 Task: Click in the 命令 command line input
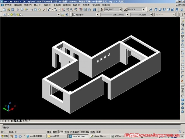click(92, 127)
